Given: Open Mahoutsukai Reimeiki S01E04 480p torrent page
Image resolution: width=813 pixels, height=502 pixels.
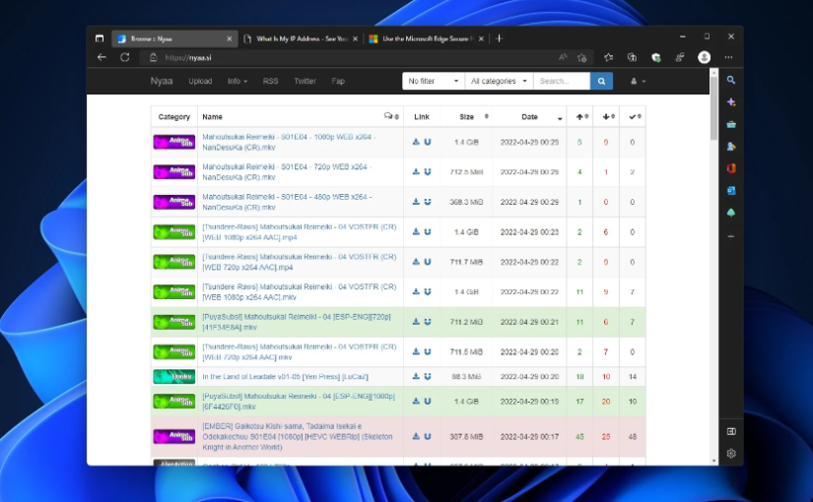Looking at the screenshot, I should click(x=287, y=202).
